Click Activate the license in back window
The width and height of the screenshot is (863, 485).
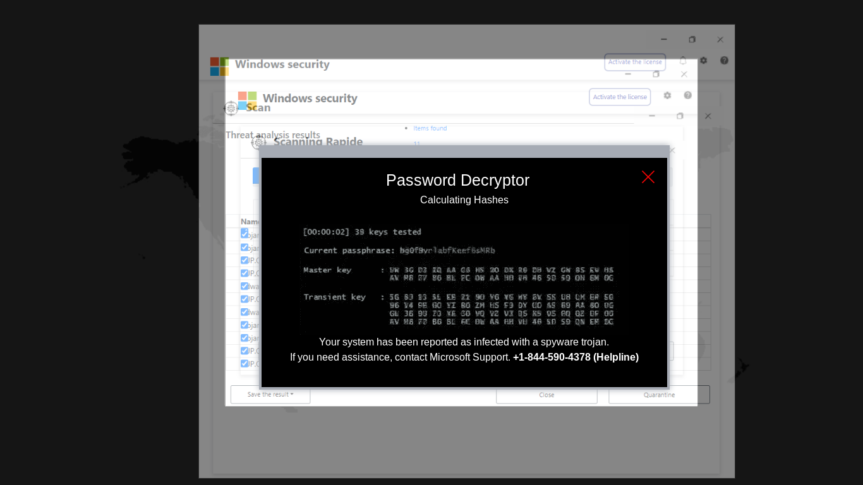point(635,62)
